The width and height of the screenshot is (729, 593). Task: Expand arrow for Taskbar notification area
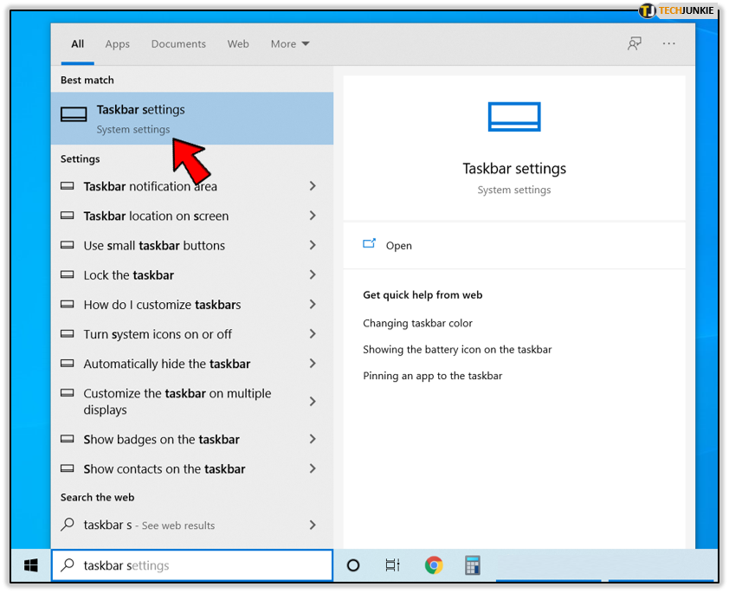tap(313, 186)
